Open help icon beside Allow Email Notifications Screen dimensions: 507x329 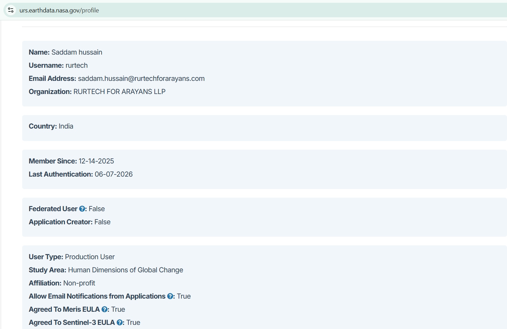pos(170,296)
